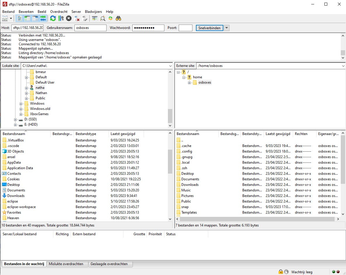Sort local files by Bestandstype column

click(91, 134)
